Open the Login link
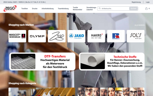Image resolution: width=153 pixels, height=96 pixels. 148,2
